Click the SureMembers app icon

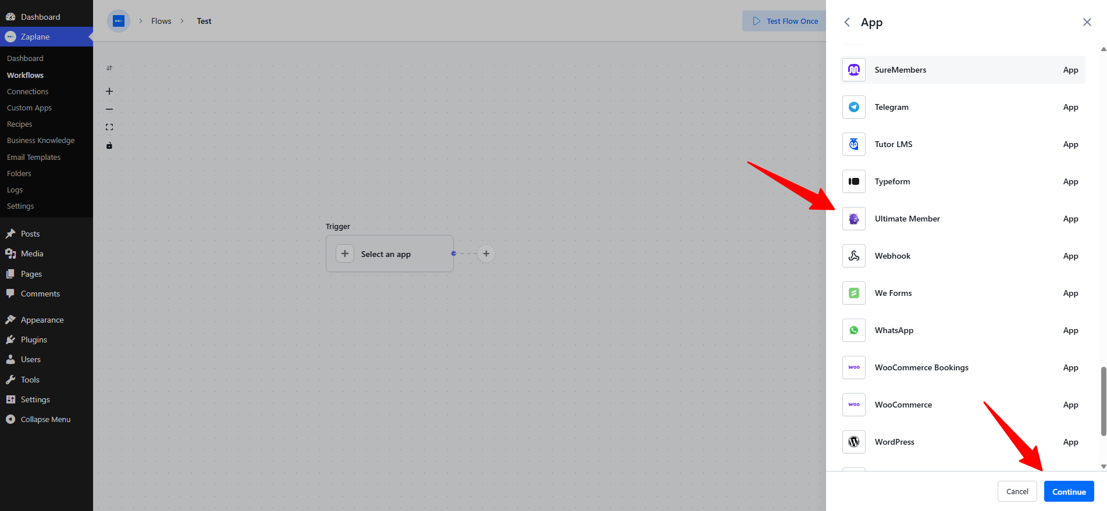pos(854,70)
